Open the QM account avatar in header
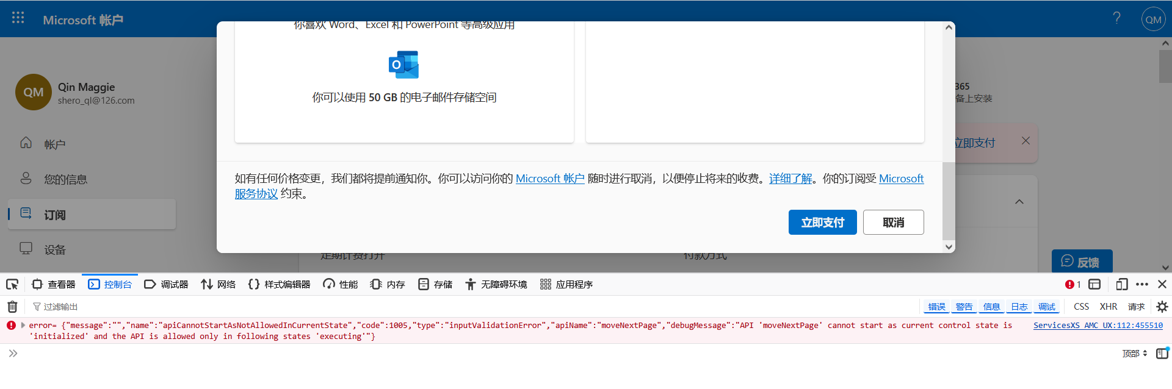 pos(1153,20)
